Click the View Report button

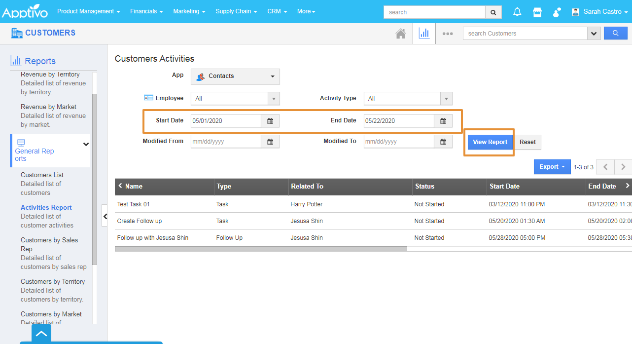(x=490, y=142)
